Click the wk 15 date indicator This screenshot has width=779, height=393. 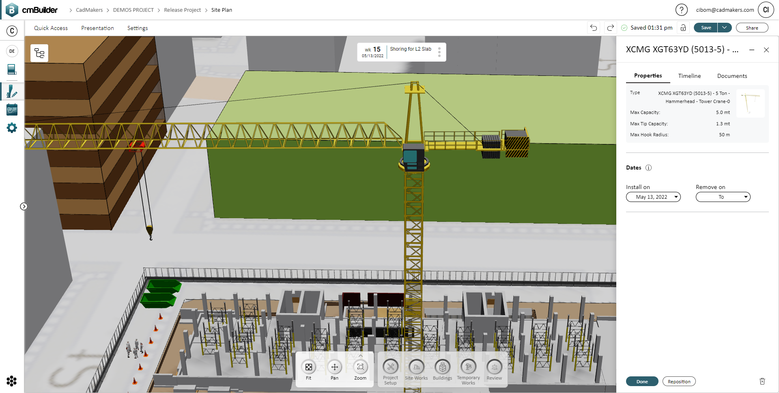372,52
